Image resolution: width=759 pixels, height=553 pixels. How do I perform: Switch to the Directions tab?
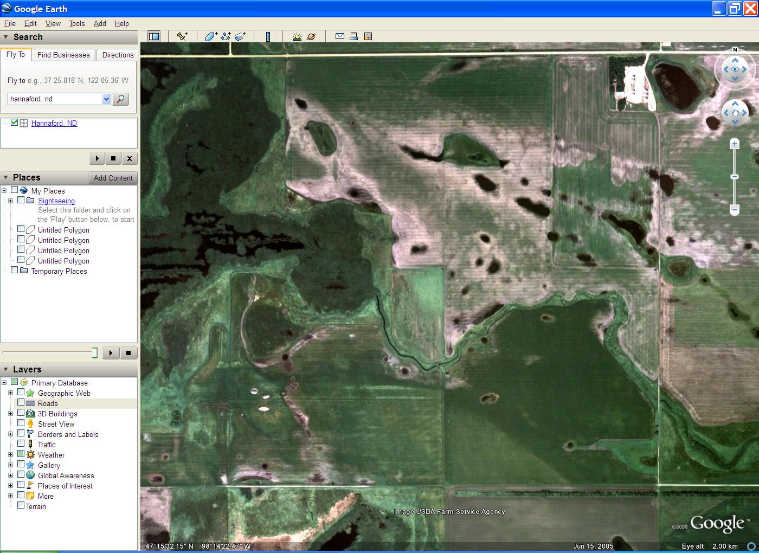118,55
